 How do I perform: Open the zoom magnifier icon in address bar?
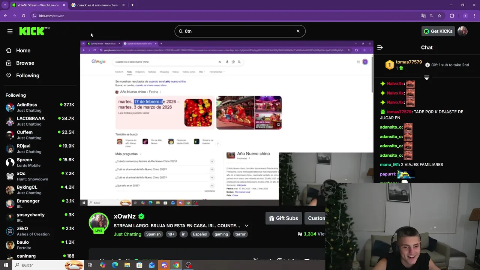[x=431, y=16]
